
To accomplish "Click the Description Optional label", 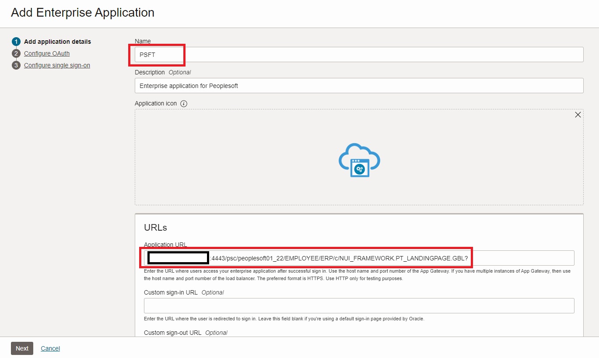I will tap(163, 72).
